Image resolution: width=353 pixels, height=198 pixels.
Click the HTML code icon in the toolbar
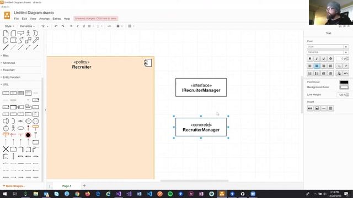109,26
